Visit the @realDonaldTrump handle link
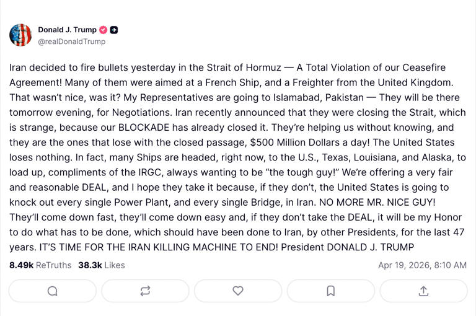 pos(72,42)
